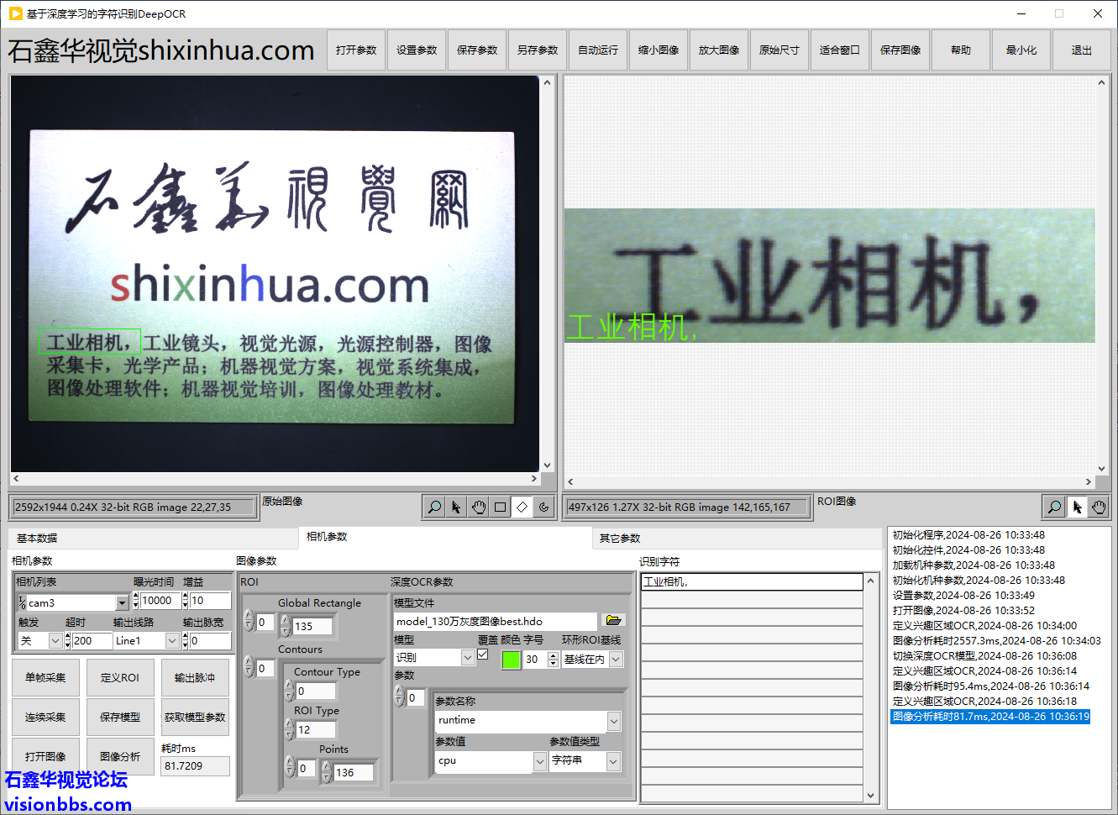Step the 曝光时间 exposure value
The width and height of the screenshot is (1118, 815).
136,601
